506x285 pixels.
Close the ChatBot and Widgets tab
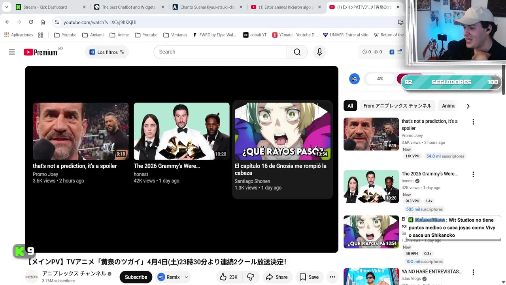(x=162, y=7)
